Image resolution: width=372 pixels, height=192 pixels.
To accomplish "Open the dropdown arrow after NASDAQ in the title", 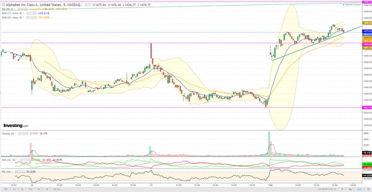I will pyautogui.click(x=82, y=5).
